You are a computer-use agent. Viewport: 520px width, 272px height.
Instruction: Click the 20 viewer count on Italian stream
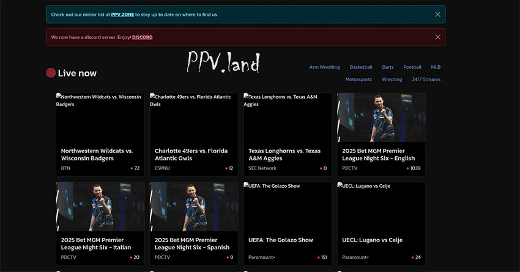pyautogui.click(x=136, y=257)
